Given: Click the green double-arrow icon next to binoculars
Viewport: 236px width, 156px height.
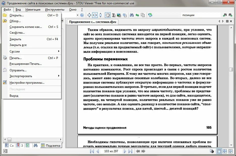Looking at the screenshot, I should 137,15.
